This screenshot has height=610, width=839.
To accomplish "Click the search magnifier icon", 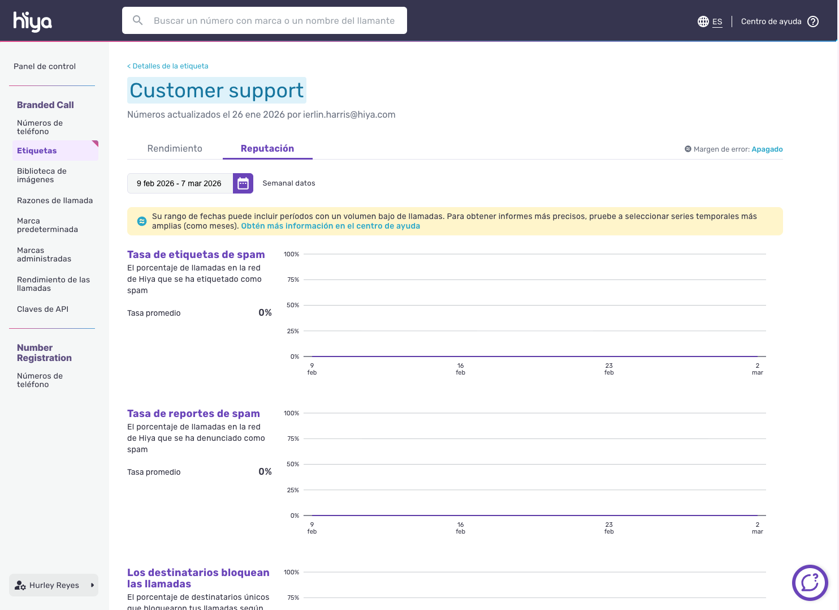I will 137,20.
